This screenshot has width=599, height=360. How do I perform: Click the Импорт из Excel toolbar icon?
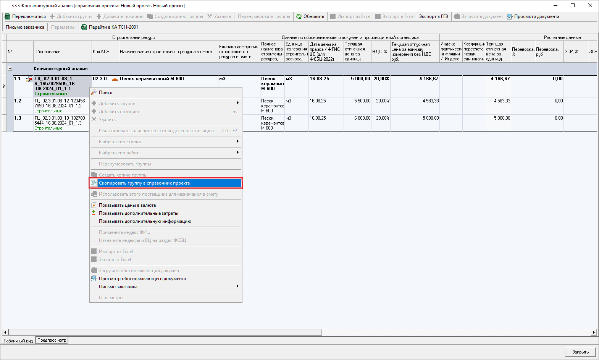coord(333,16)
